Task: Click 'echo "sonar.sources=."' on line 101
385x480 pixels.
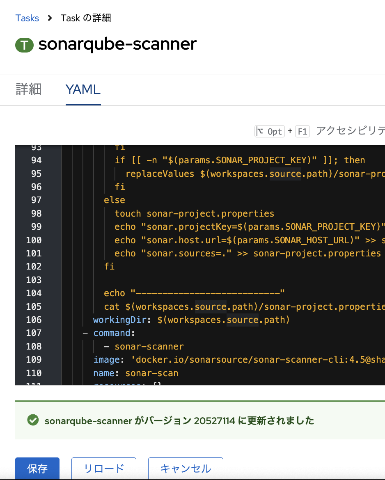Action: [x=173, y=253]
